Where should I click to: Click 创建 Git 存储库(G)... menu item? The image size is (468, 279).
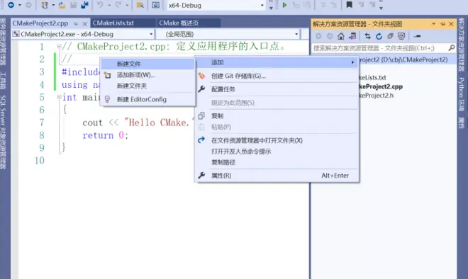pos(277,76)
